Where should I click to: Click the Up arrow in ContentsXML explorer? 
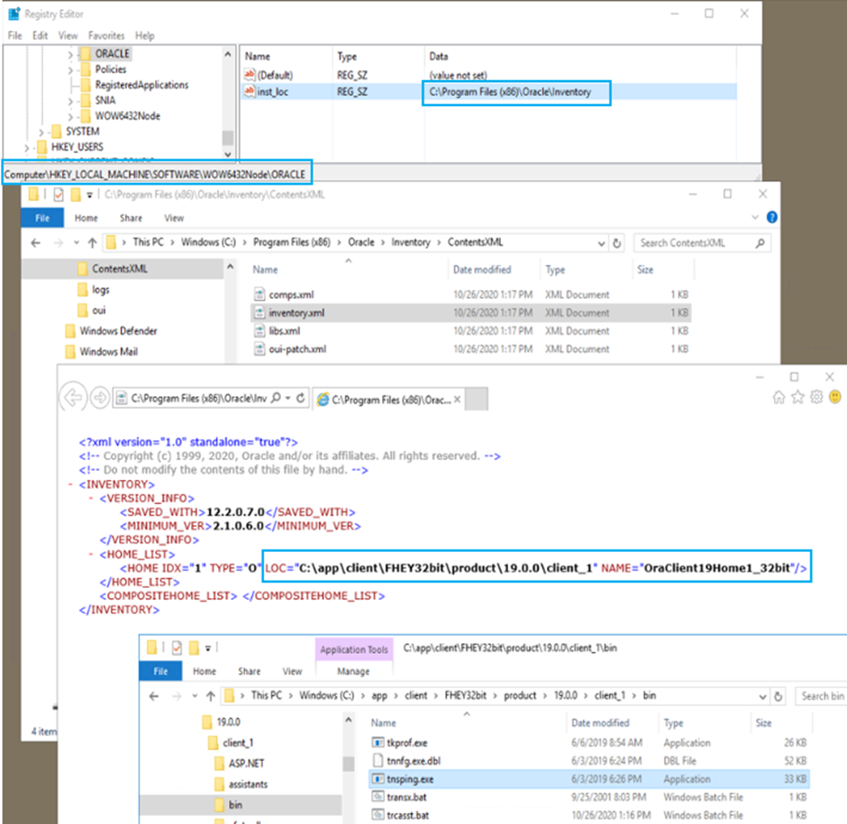(93, 243)
